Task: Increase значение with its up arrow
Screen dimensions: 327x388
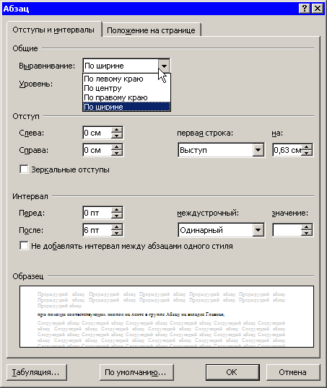Action: tap(307, 227)
